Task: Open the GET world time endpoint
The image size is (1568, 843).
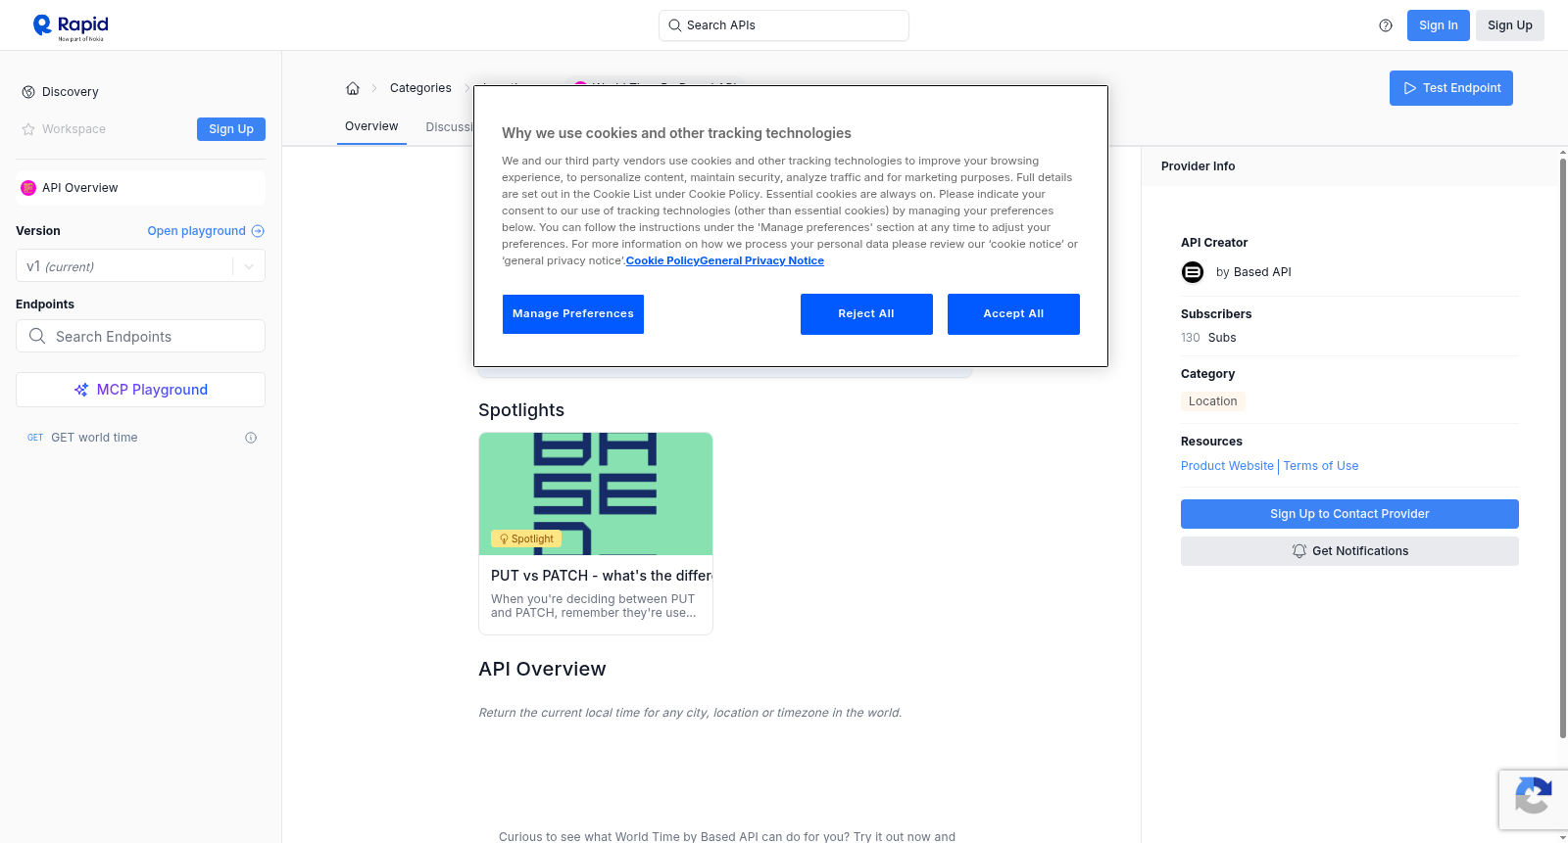Action: tap(94, 438)
